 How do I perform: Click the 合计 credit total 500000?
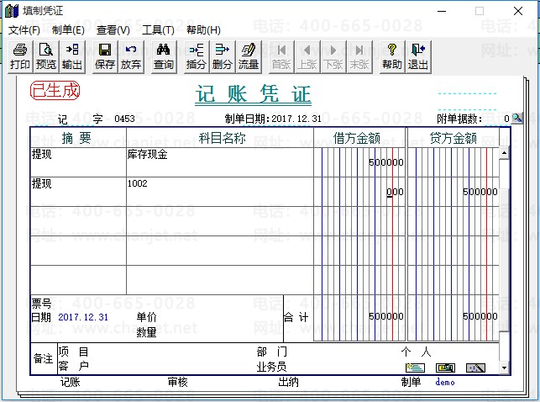(480, 316)
